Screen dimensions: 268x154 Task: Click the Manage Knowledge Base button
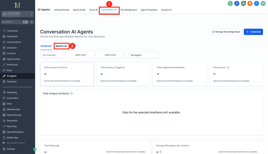225,32
